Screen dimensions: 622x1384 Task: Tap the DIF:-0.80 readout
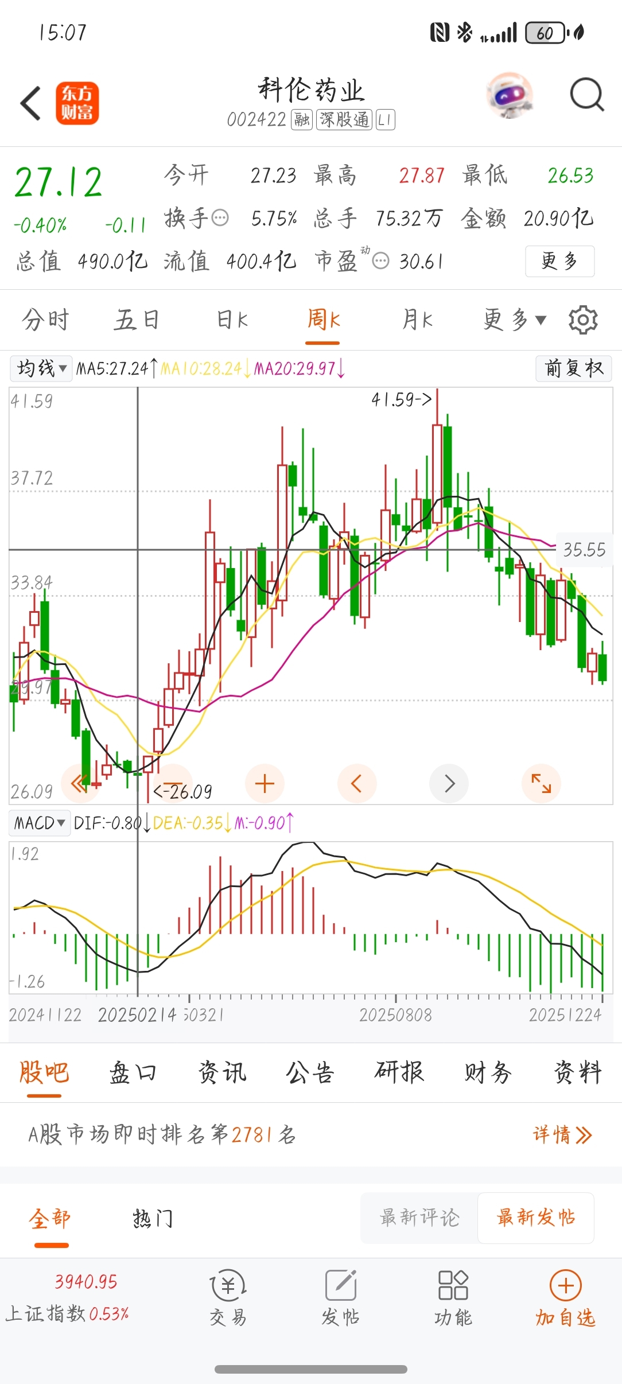(x=112, y=823)
